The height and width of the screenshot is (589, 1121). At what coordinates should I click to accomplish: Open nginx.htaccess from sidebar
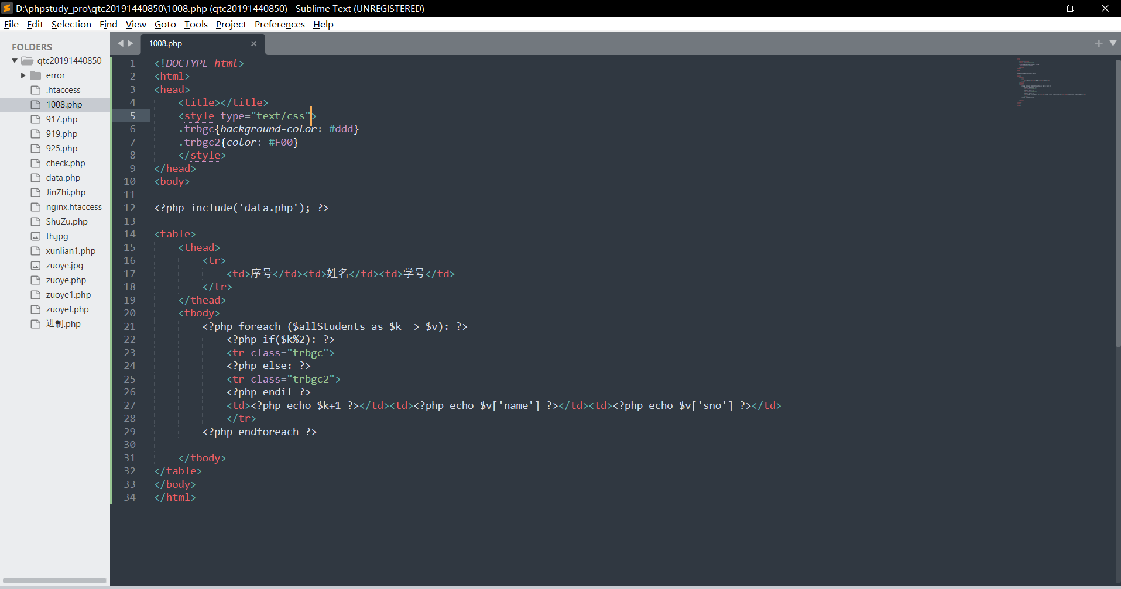point(74,207)
